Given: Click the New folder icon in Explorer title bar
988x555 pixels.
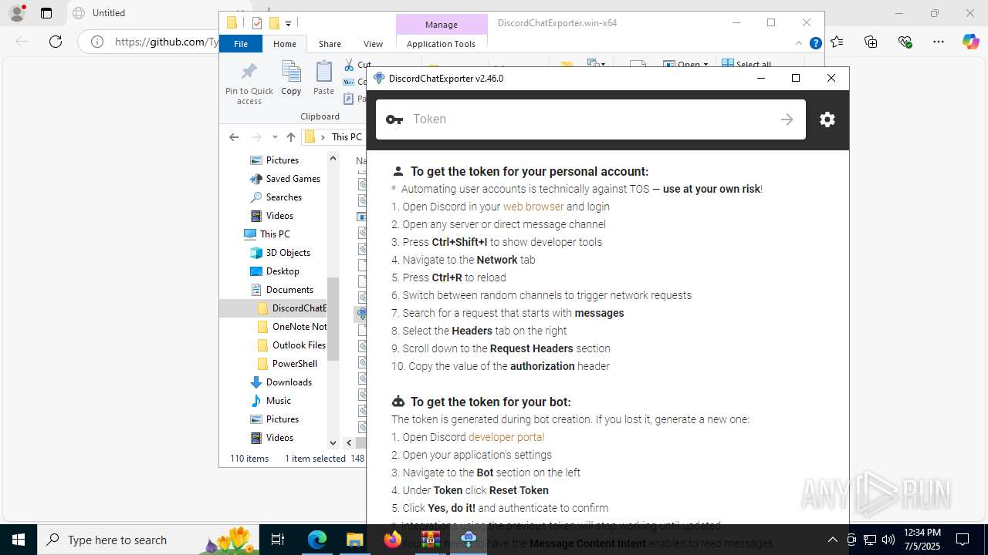Looking at the screenshot, I should coord(273,23).
